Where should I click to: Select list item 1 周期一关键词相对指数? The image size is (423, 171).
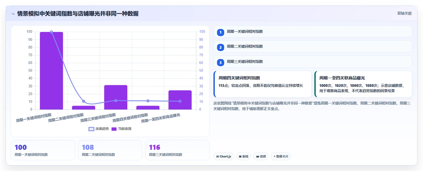click(x=313, y=31)
